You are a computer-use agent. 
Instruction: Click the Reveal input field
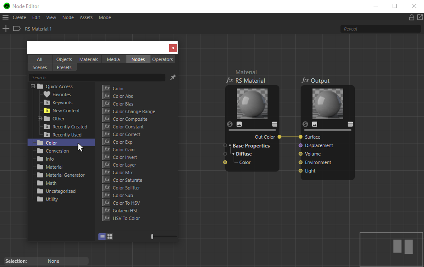tap(380, 29)
